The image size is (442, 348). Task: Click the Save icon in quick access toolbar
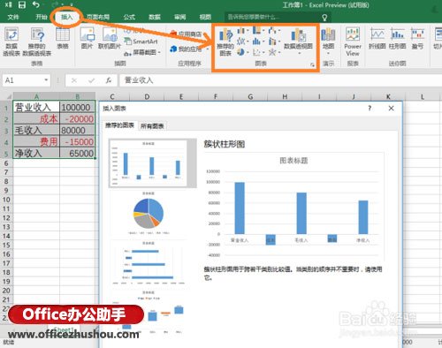point(22,4)
